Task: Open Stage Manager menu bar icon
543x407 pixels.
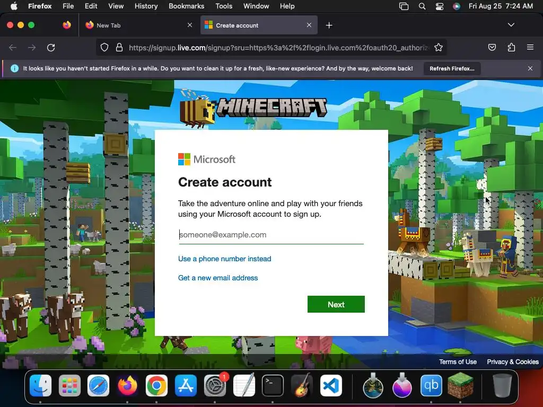Action: [404, 6]
